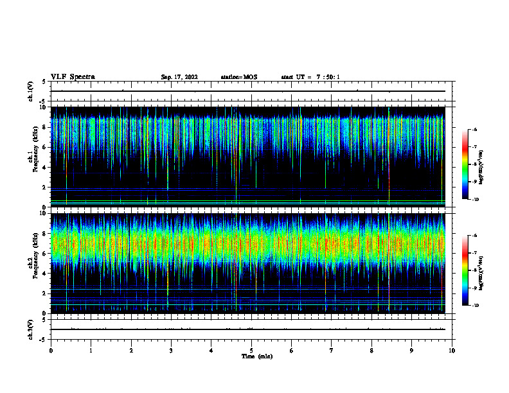This screenshot has width=509, height=393.
Task: Click the ch.1 spectrogram color bar
Action: pos(465,164)
